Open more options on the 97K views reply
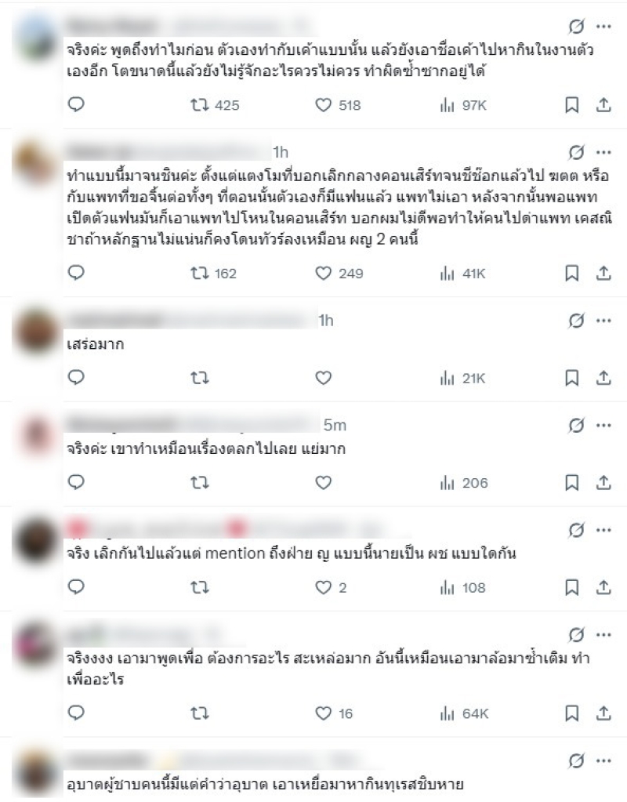Image resolution: width=627 pixels, height=802 pixels. tap(604, 27)
